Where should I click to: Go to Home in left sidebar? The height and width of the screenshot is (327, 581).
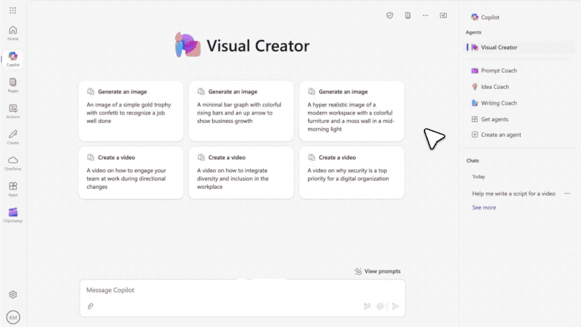pos(13,33)
